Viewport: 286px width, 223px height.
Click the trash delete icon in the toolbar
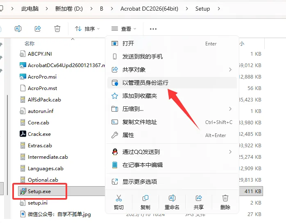[57, 29]
